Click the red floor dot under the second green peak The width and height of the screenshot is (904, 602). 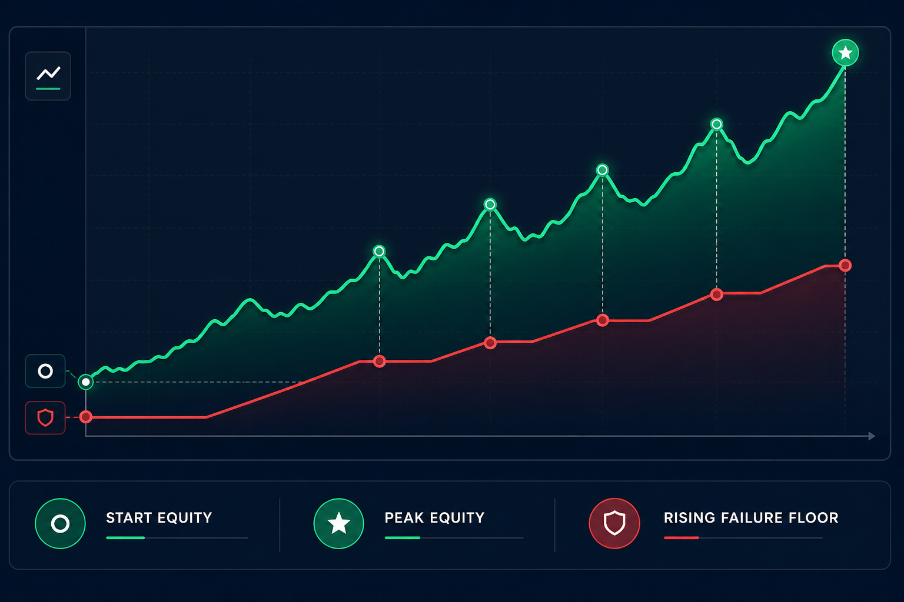coord(490,343)
